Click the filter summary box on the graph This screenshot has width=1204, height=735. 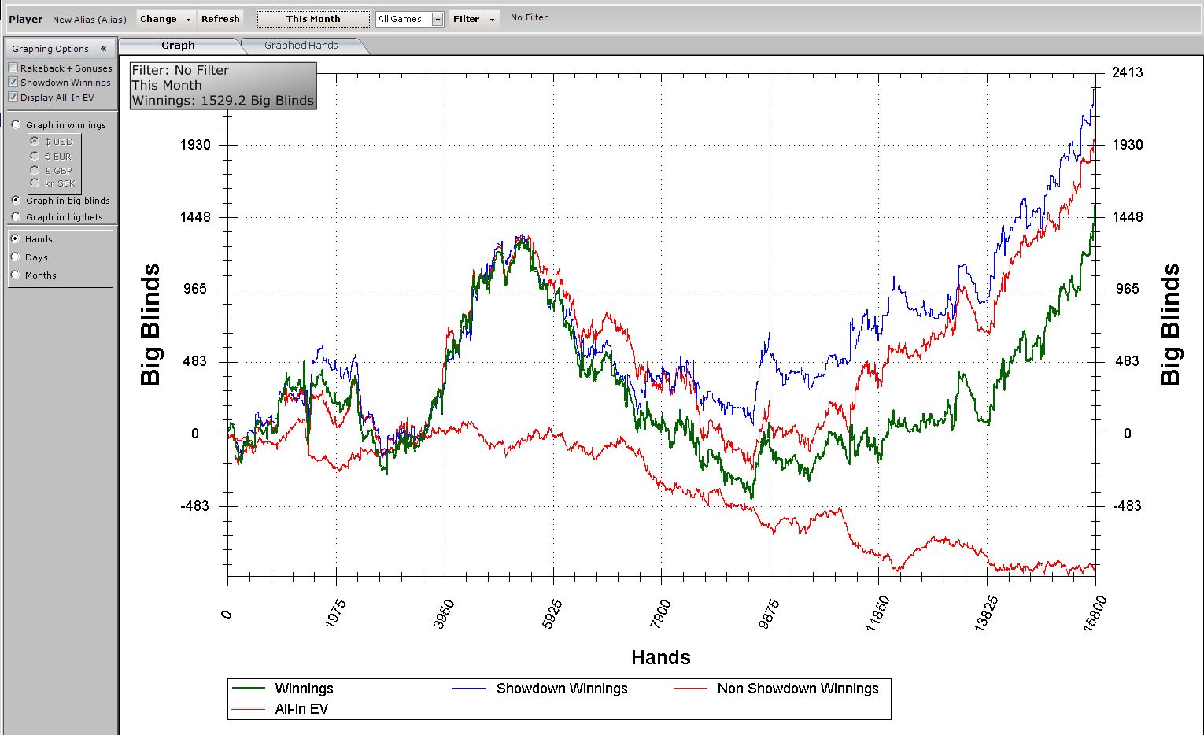(223, 86)
